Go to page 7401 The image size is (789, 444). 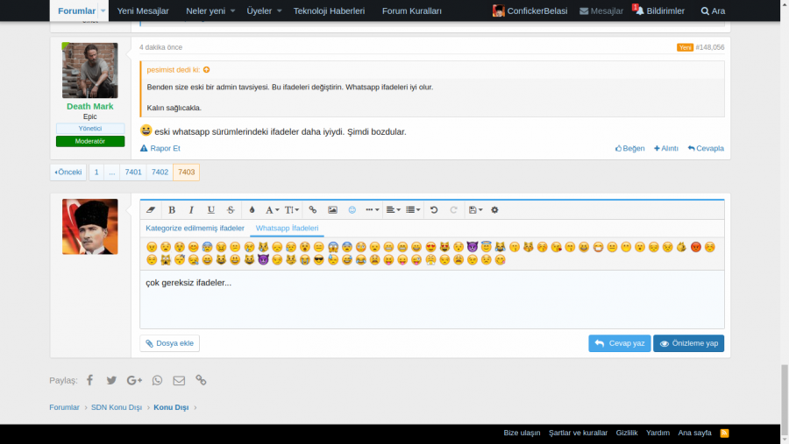133,172
